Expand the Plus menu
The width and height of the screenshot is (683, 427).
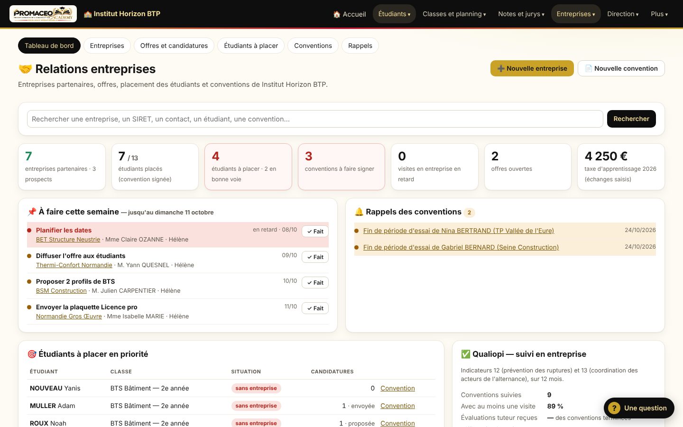click(x=659, y=14)
